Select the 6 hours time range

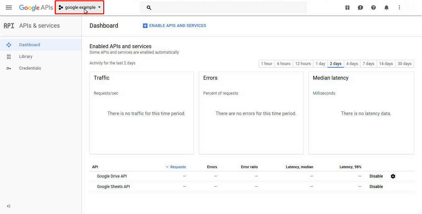(284, 64)
